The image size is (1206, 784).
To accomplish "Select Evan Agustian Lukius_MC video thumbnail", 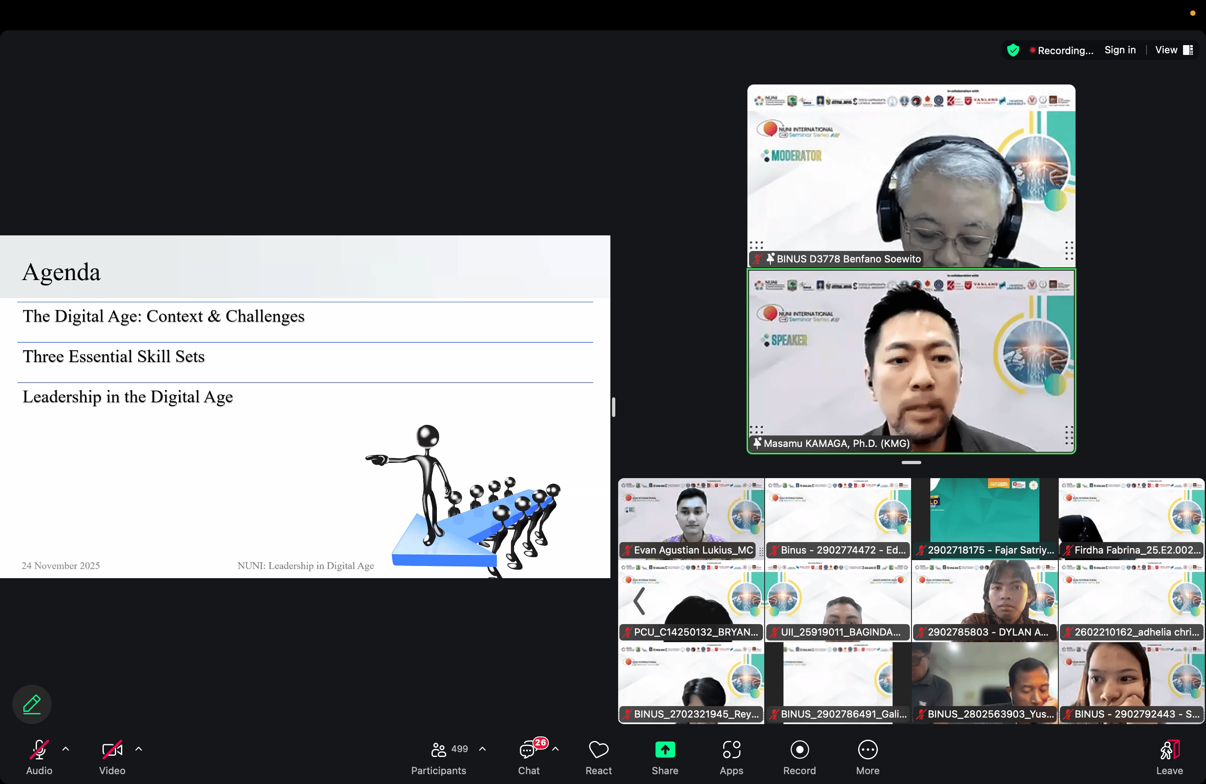I will pyautogui.click(x=691, y=517).
